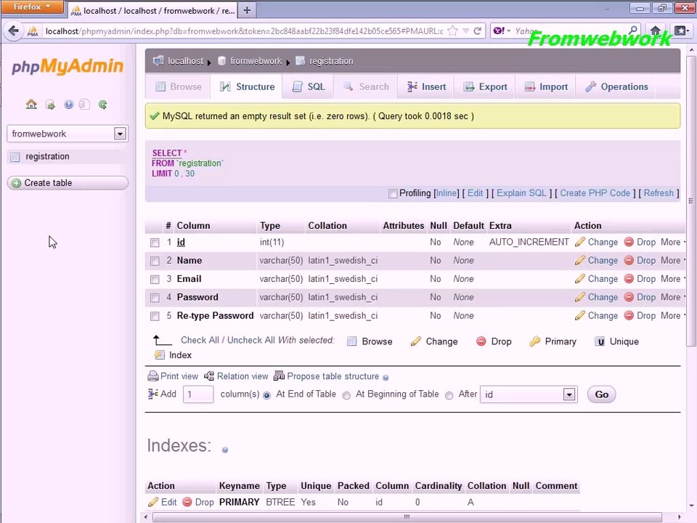Switch to the Browse tab
The image size is (697, 523).
coord(179,86)
